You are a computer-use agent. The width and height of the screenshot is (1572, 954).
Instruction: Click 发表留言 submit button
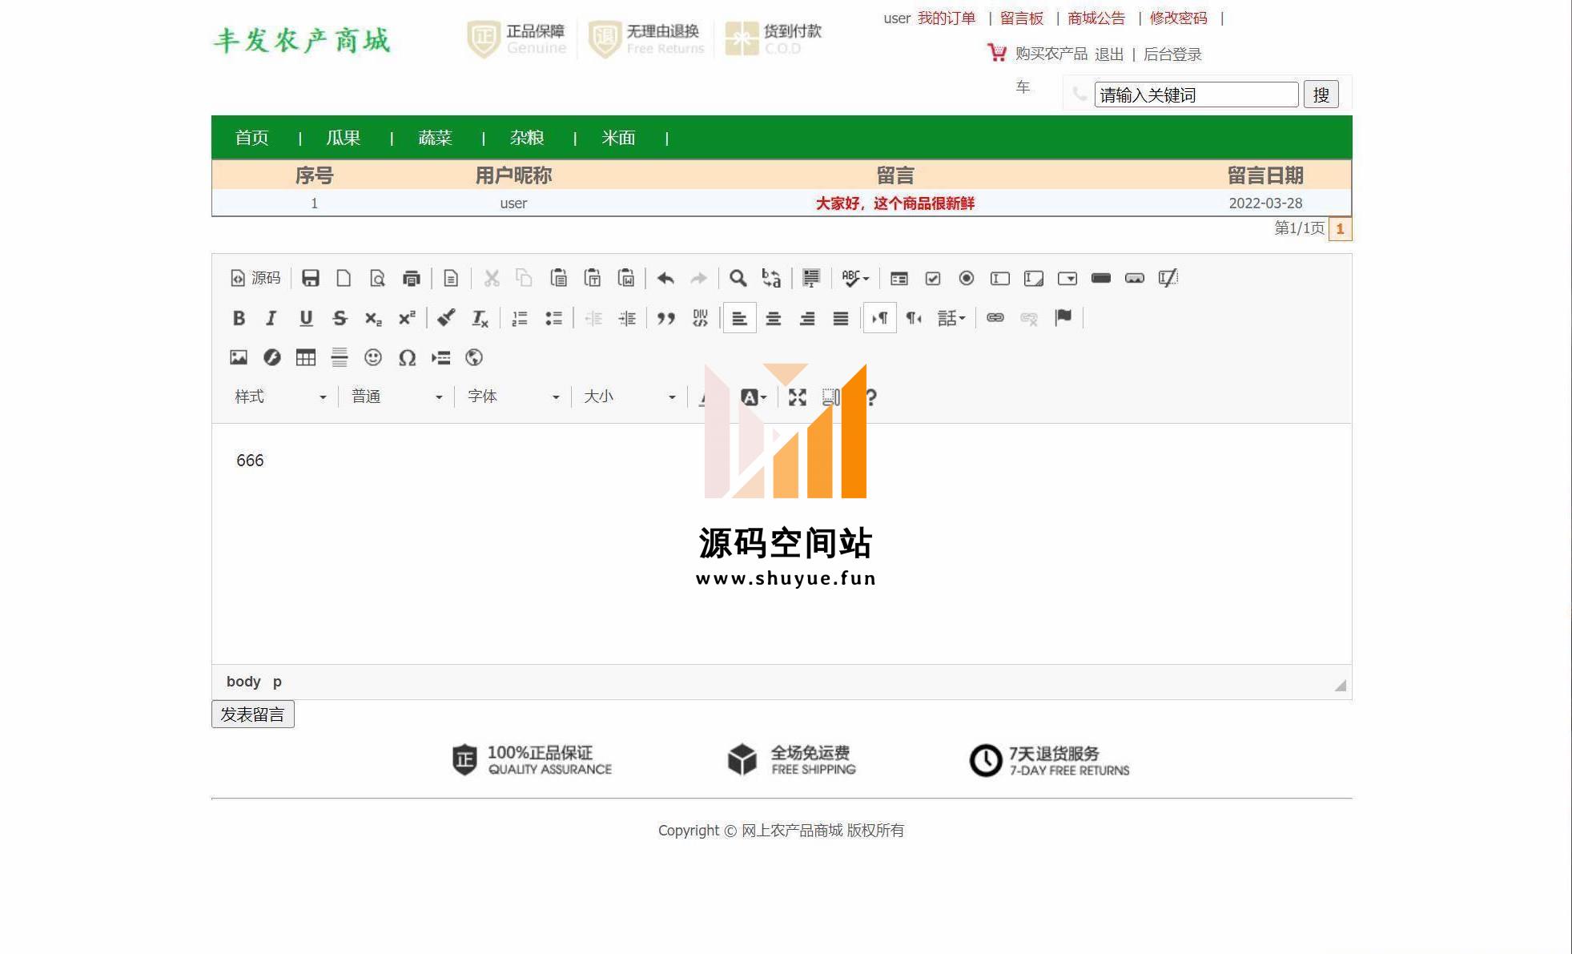(x=253, y=714)
